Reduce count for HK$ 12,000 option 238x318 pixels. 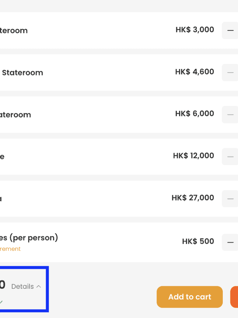click(x=230, y=157)
